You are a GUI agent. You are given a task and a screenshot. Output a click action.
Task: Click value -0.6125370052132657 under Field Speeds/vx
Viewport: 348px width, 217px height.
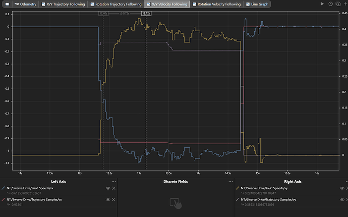point(26,193)
